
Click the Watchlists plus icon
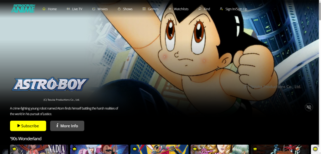[170, 9]
